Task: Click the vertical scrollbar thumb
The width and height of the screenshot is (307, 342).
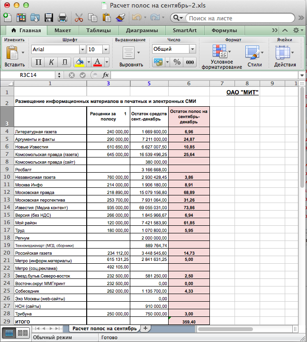Action: pyautogui.click(x=302, y=138)
